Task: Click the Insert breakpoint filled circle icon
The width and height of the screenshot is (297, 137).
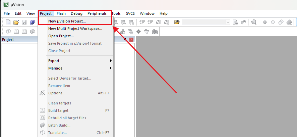Action: 265,22
